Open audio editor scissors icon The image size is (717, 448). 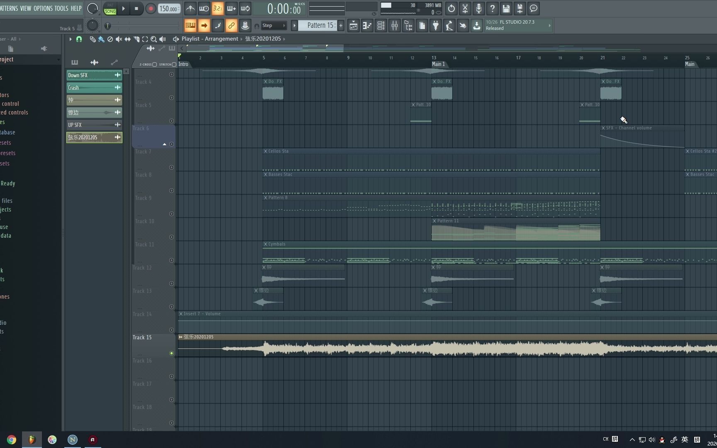click(x=465, y=8)
